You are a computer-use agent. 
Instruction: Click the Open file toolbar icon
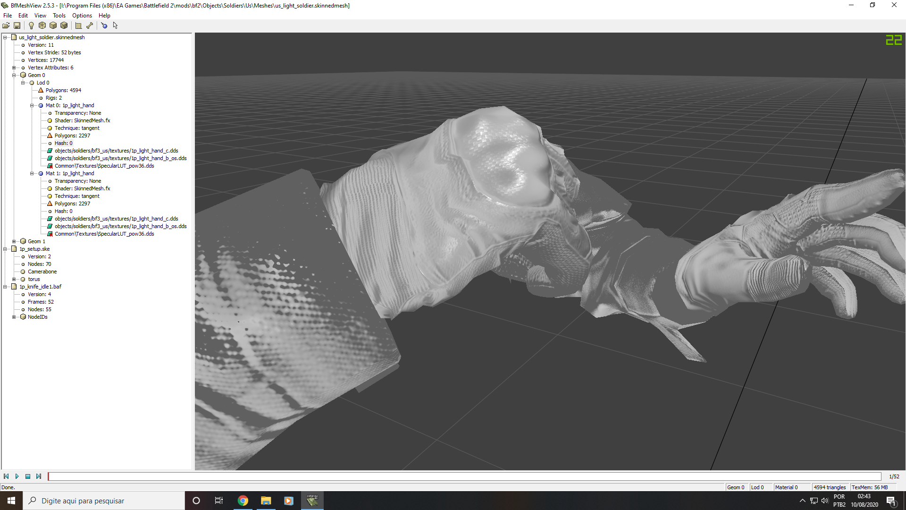click(6, 25)
